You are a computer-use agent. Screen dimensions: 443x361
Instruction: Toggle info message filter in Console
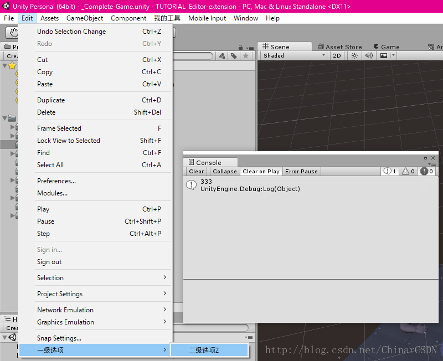click(390, 171)
